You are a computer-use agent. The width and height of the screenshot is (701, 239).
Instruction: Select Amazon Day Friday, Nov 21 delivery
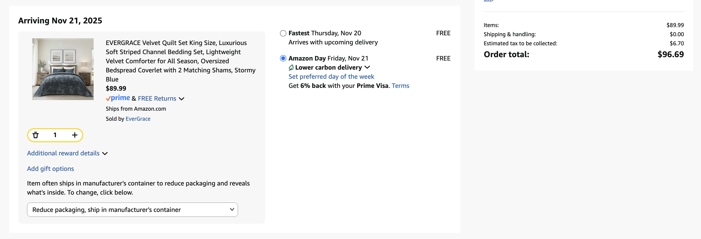point(283,58)
